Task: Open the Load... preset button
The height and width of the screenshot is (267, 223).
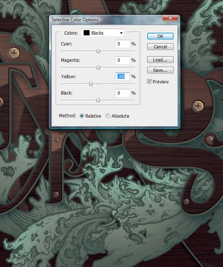Action: point(160,60)
